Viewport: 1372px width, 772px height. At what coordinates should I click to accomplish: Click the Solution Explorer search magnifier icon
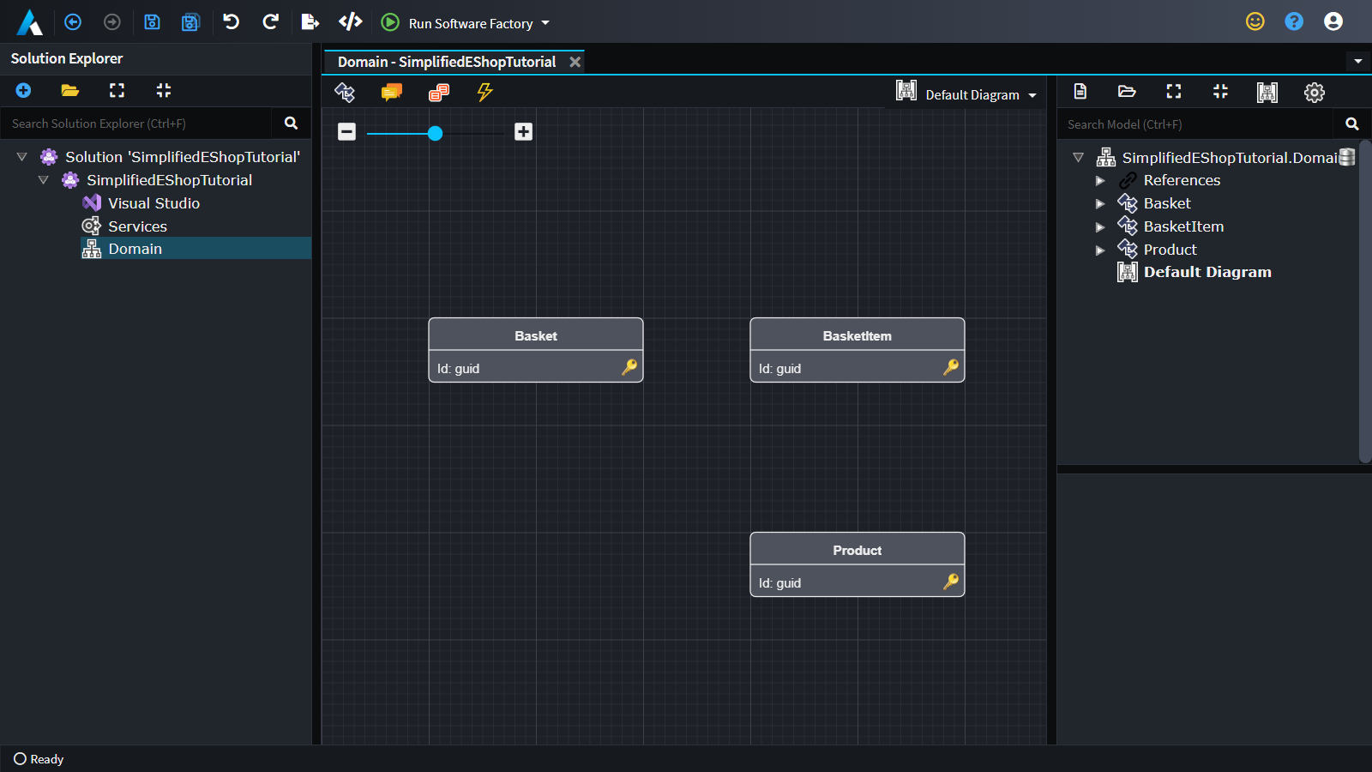tap(292, 124)
